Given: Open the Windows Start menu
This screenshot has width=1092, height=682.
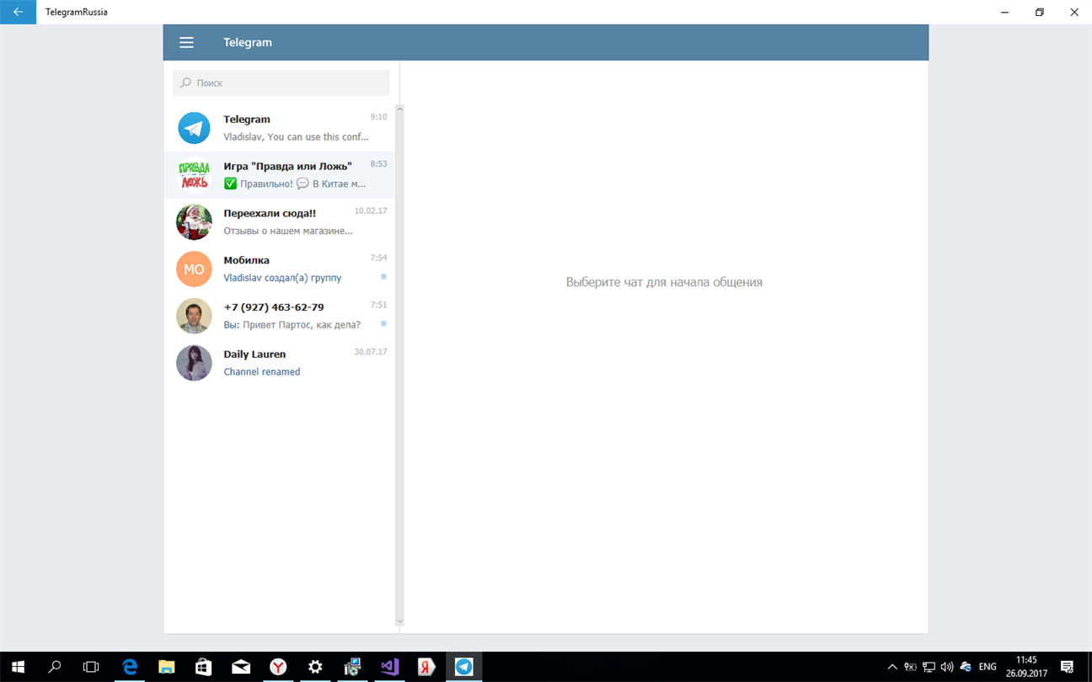Looking at the screenshot, I should point(18,667).
